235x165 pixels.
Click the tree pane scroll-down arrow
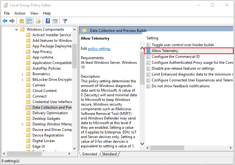[x=75, y=149]
